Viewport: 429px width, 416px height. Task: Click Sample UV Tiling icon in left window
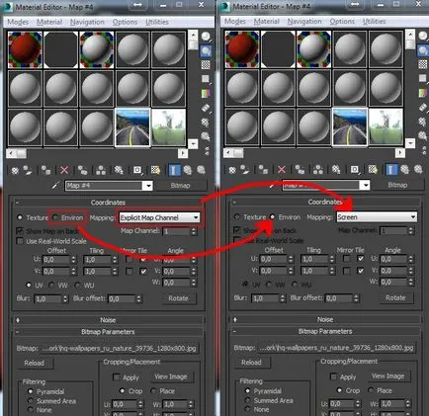[x=206, y=79]
